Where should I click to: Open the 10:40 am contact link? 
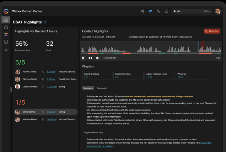(x=52, y=119)
